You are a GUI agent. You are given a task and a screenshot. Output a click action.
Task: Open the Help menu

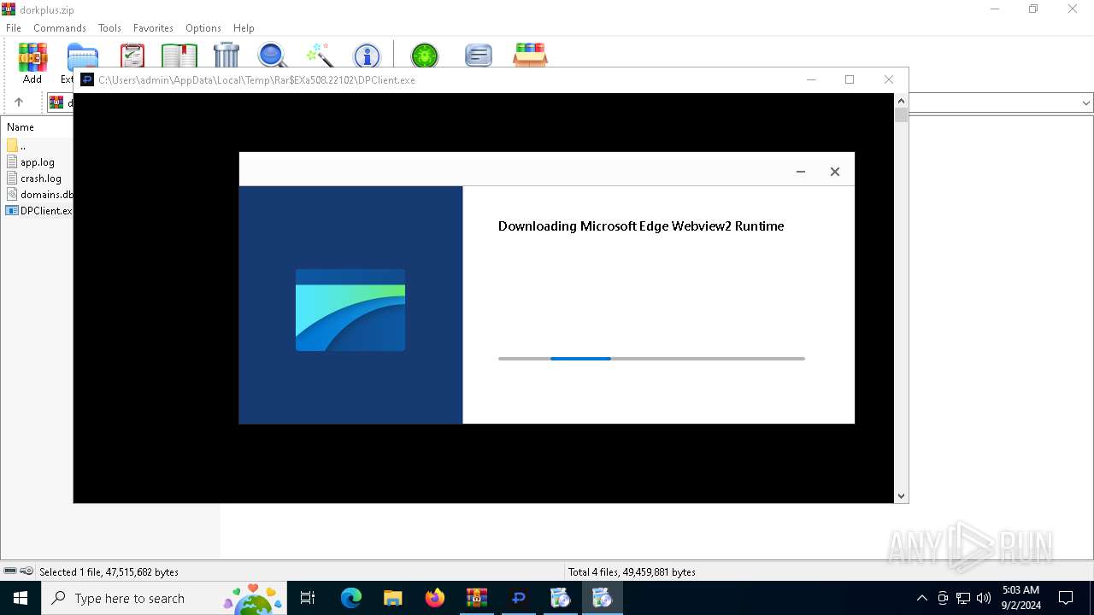(x=244, y=28)
